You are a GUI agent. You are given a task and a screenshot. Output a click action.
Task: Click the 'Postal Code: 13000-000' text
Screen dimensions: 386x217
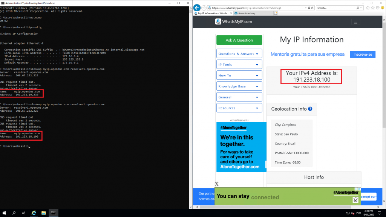coord(292,153)
